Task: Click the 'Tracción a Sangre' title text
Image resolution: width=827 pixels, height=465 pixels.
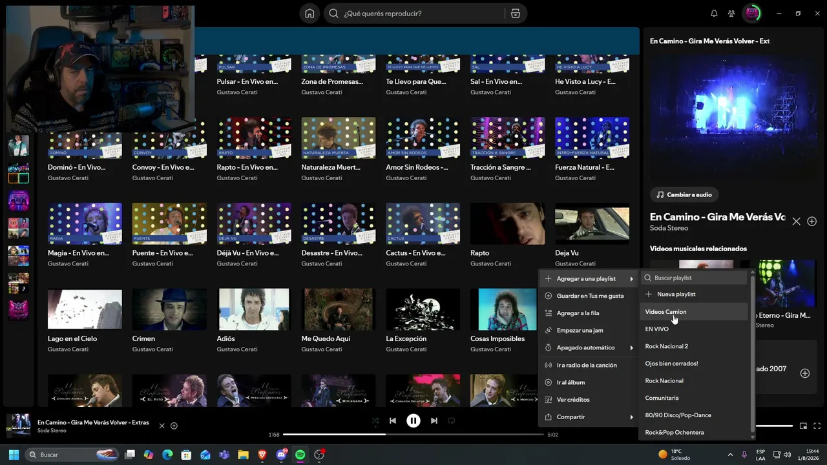Action: pyautogui.click(x=501, y=167)
